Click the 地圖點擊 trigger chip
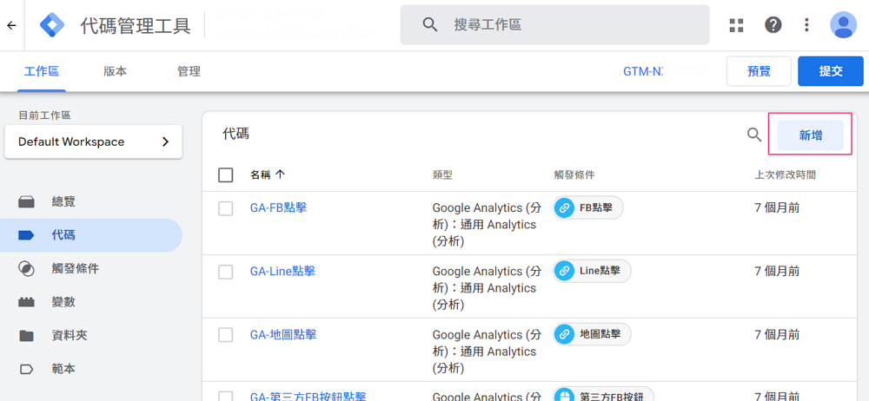Image resolution: width=869 pixels, height=401 pixels. click(592, 334)
